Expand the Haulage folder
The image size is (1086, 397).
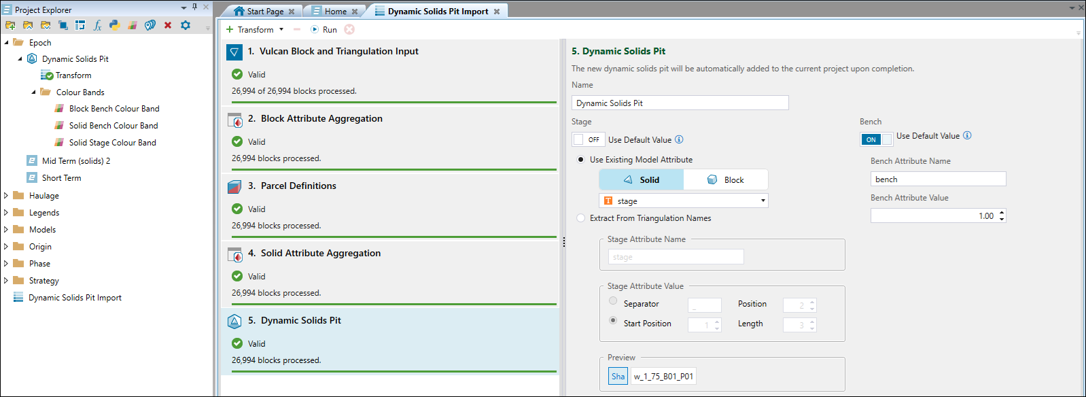tap(6, 196)
